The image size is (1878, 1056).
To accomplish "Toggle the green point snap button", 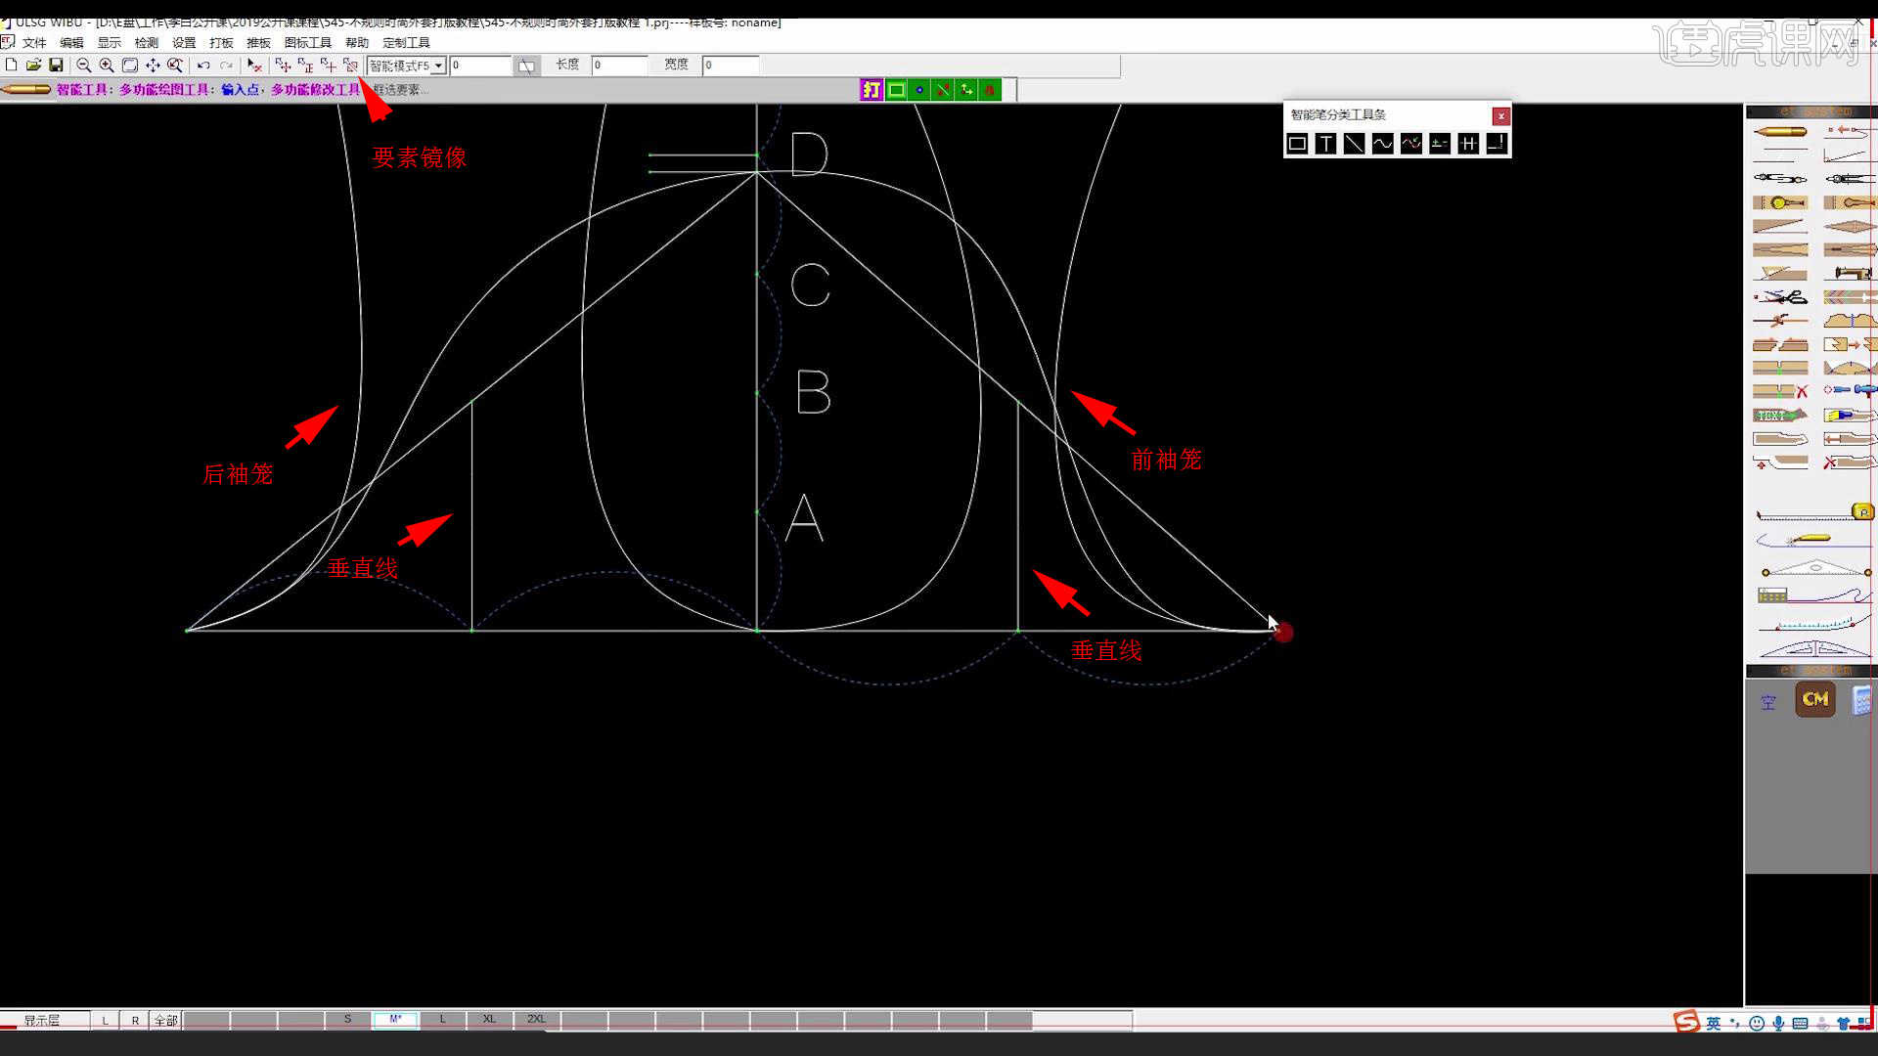I will click(x=919, y=90).
